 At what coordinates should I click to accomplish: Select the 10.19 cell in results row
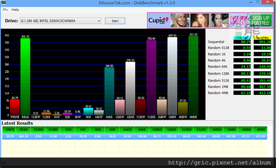83,136
